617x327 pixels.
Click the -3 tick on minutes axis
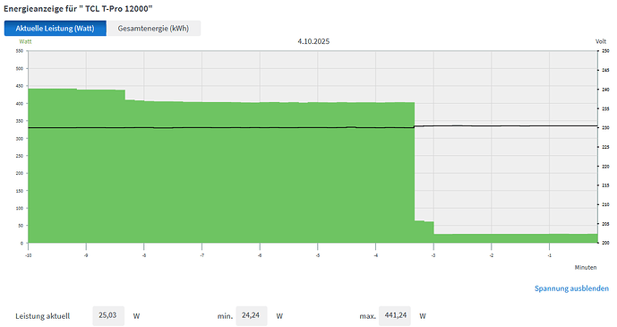433,255
